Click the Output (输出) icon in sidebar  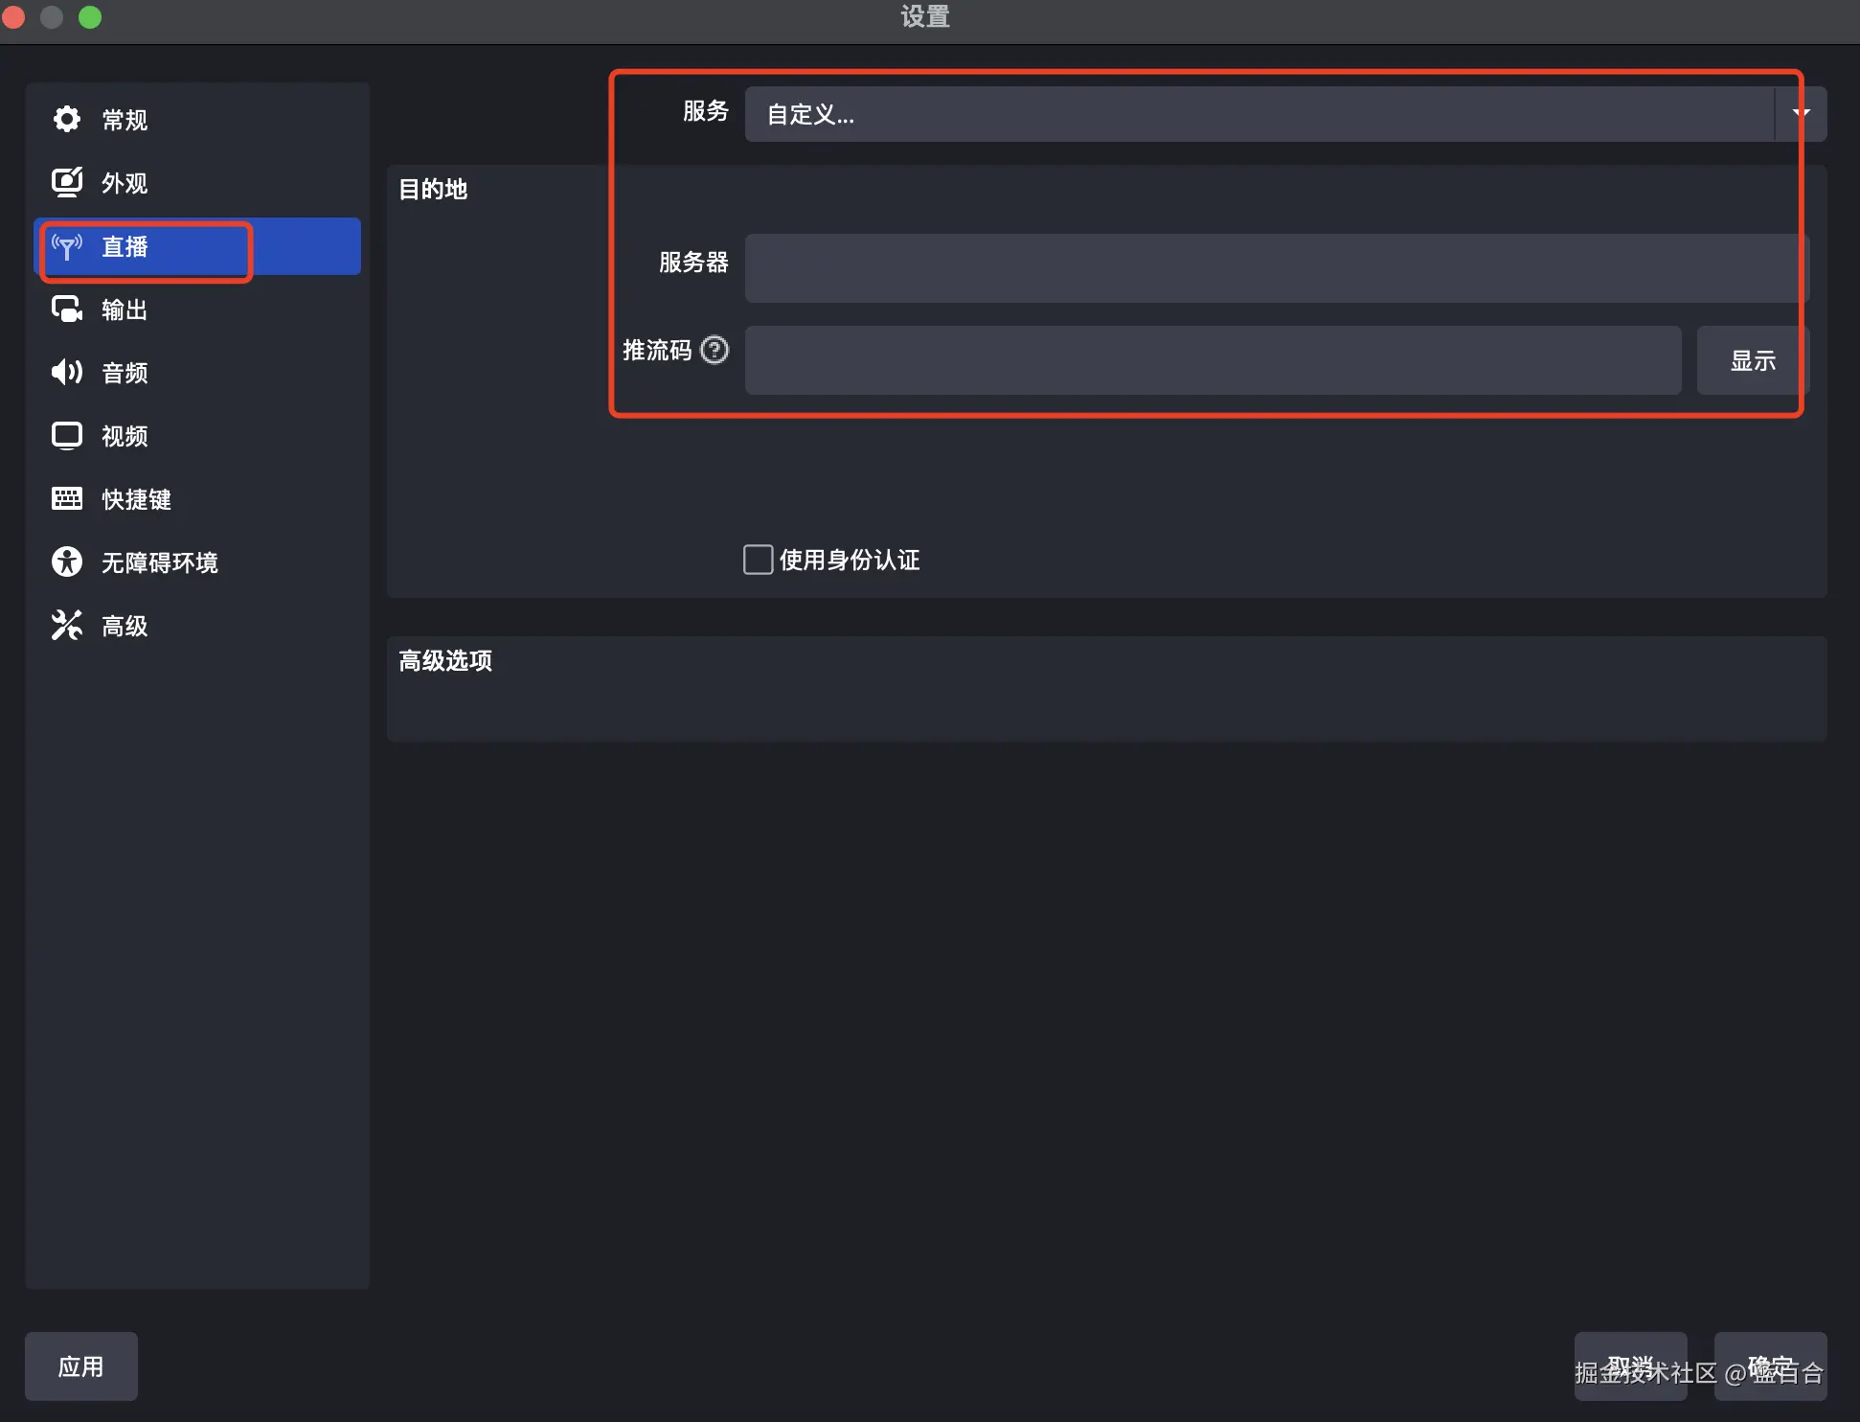[67, 310]
